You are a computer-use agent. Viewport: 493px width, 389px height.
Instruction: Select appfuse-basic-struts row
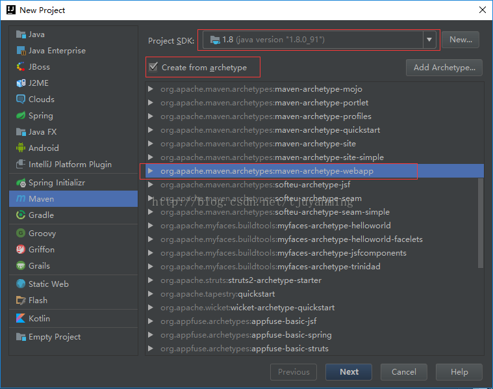tap(314, 349)
